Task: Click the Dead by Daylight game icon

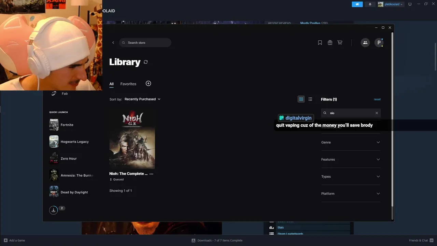Action: pyautogui.click(x=54, y=192)
